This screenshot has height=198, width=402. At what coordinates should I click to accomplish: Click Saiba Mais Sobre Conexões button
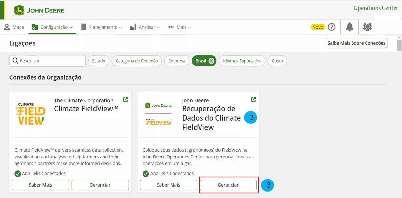pos(356,43)
